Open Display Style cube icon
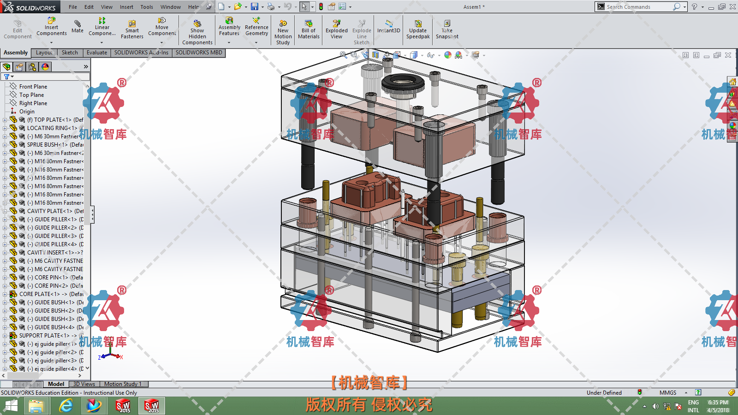738x415 pixels. [x=413, y=55]
